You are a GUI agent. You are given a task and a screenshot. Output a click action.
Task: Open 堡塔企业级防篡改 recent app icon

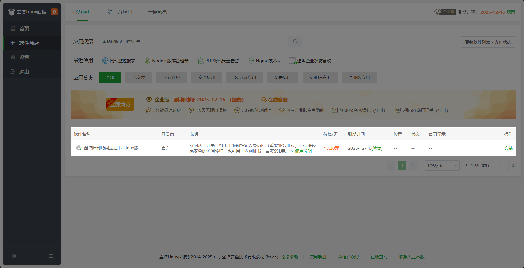292,61
